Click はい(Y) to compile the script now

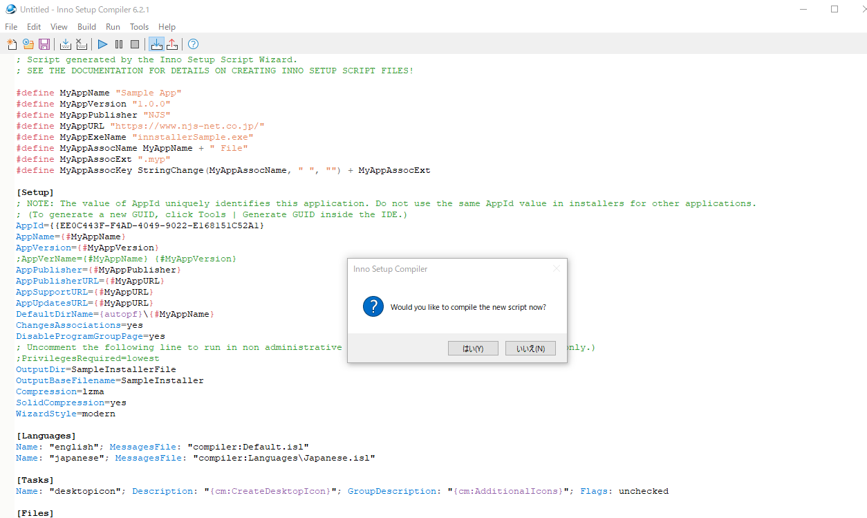473,349
